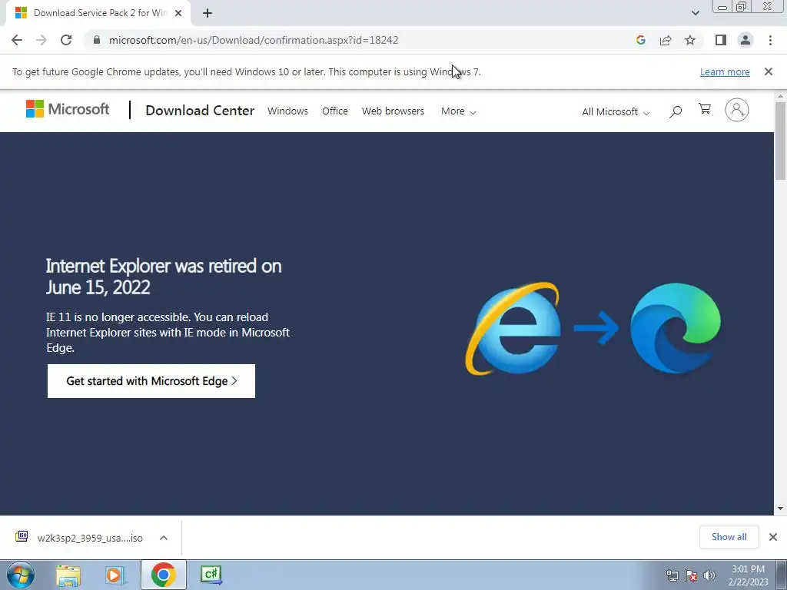Select the Web browsers menu item
Screen dimensions: 787x590
(393, 111)
